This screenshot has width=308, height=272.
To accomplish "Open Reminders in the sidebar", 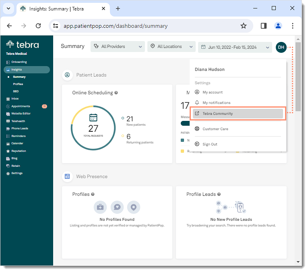I will tap(16, 136).
